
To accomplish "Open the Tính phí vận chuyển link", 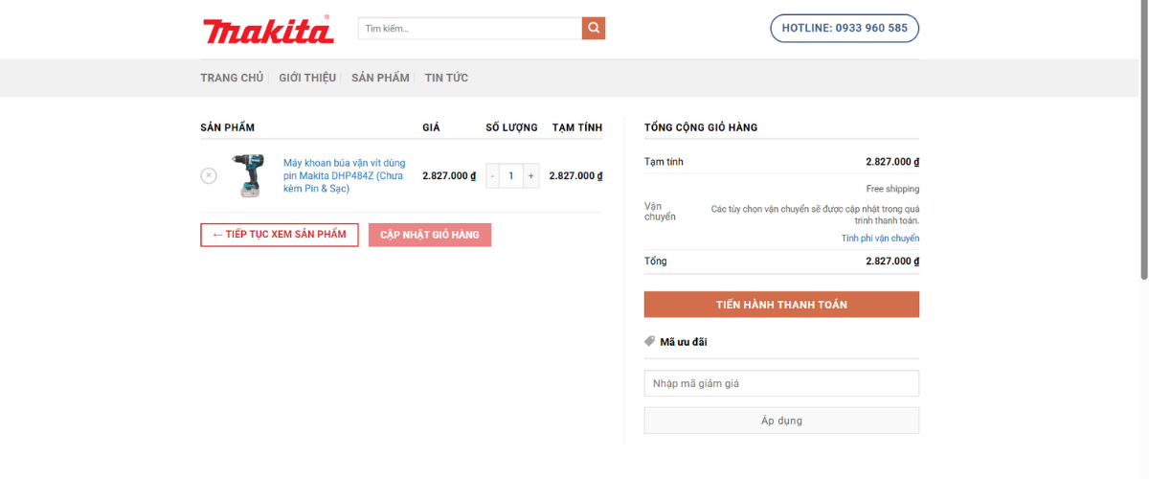I will pyautogui.click(x=880, y=239).
